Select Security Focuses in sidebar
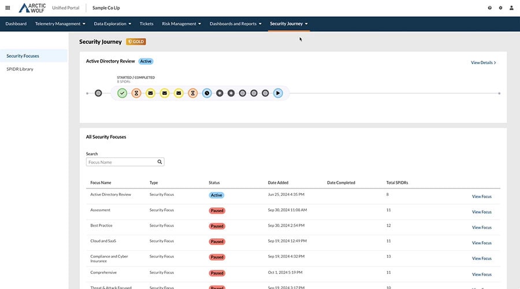The image size is (520, 289). tap(34, 55)
